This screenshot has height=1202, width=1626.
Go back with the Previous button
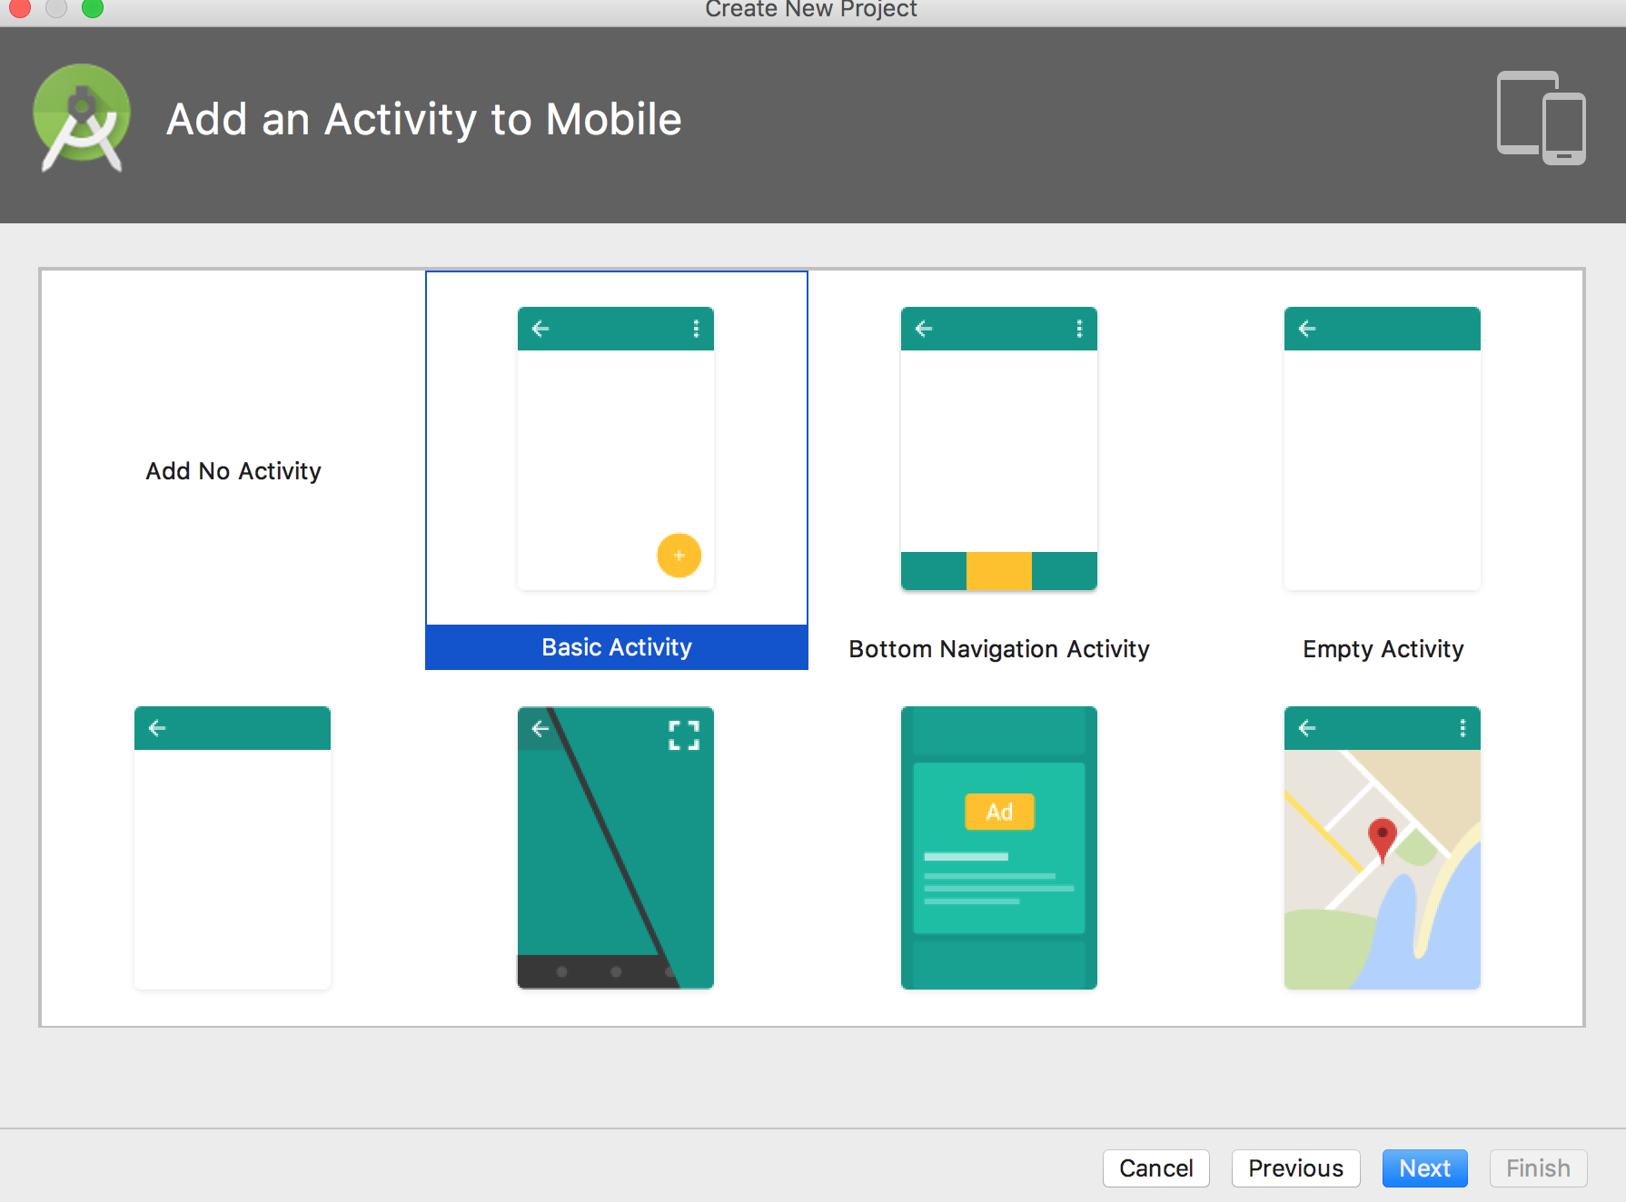1295,1168
